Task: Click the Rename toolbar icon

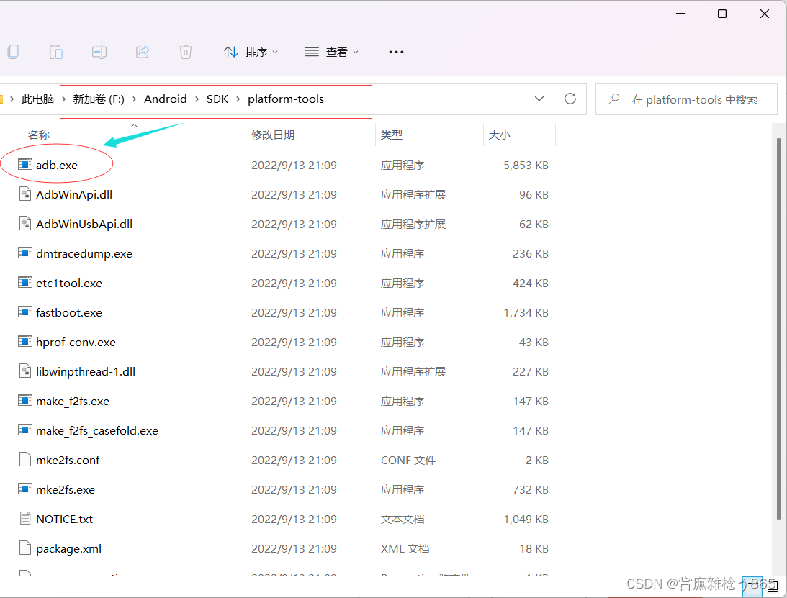Action: click(x=99, y=52)
